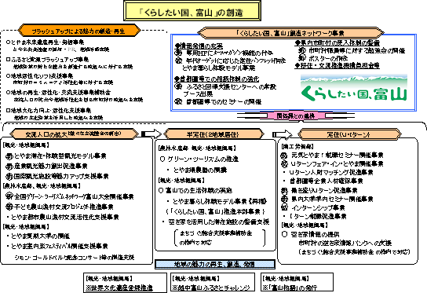Click the text 空き家情報の提供
The width and height of the screenshot is (427, 293).
click(x=315, y=234)
